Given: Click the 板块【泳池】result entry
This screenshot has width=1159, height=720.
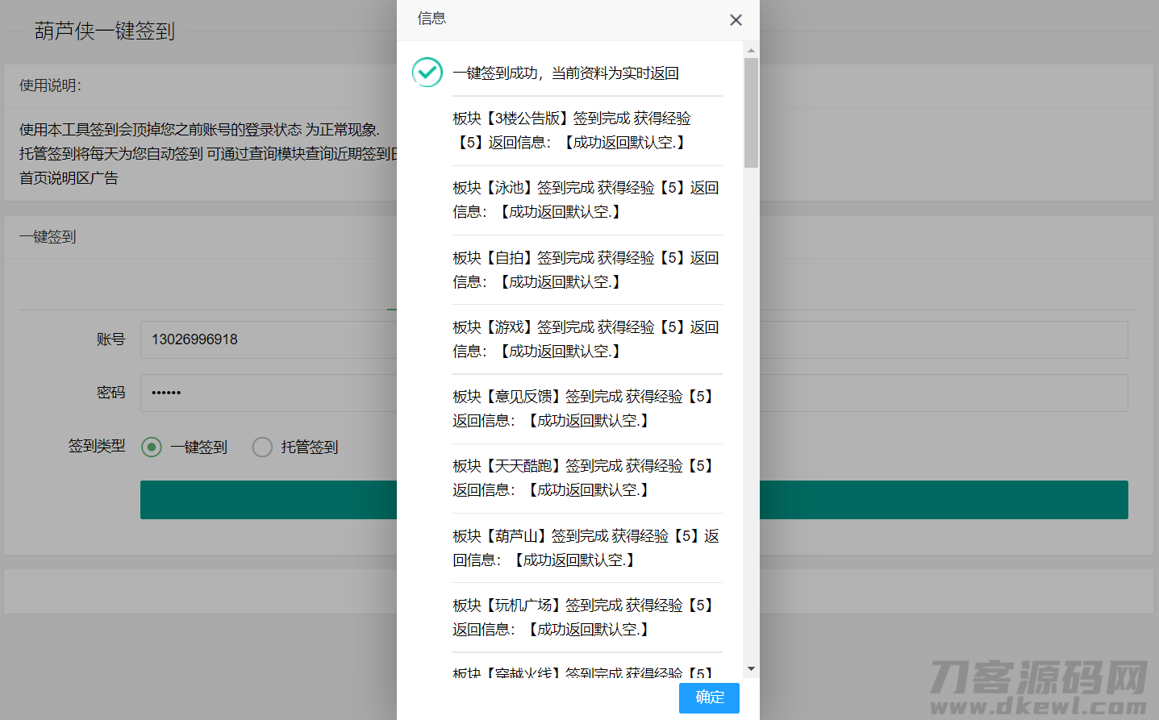Looking at the screenshot, I should 586,199.
